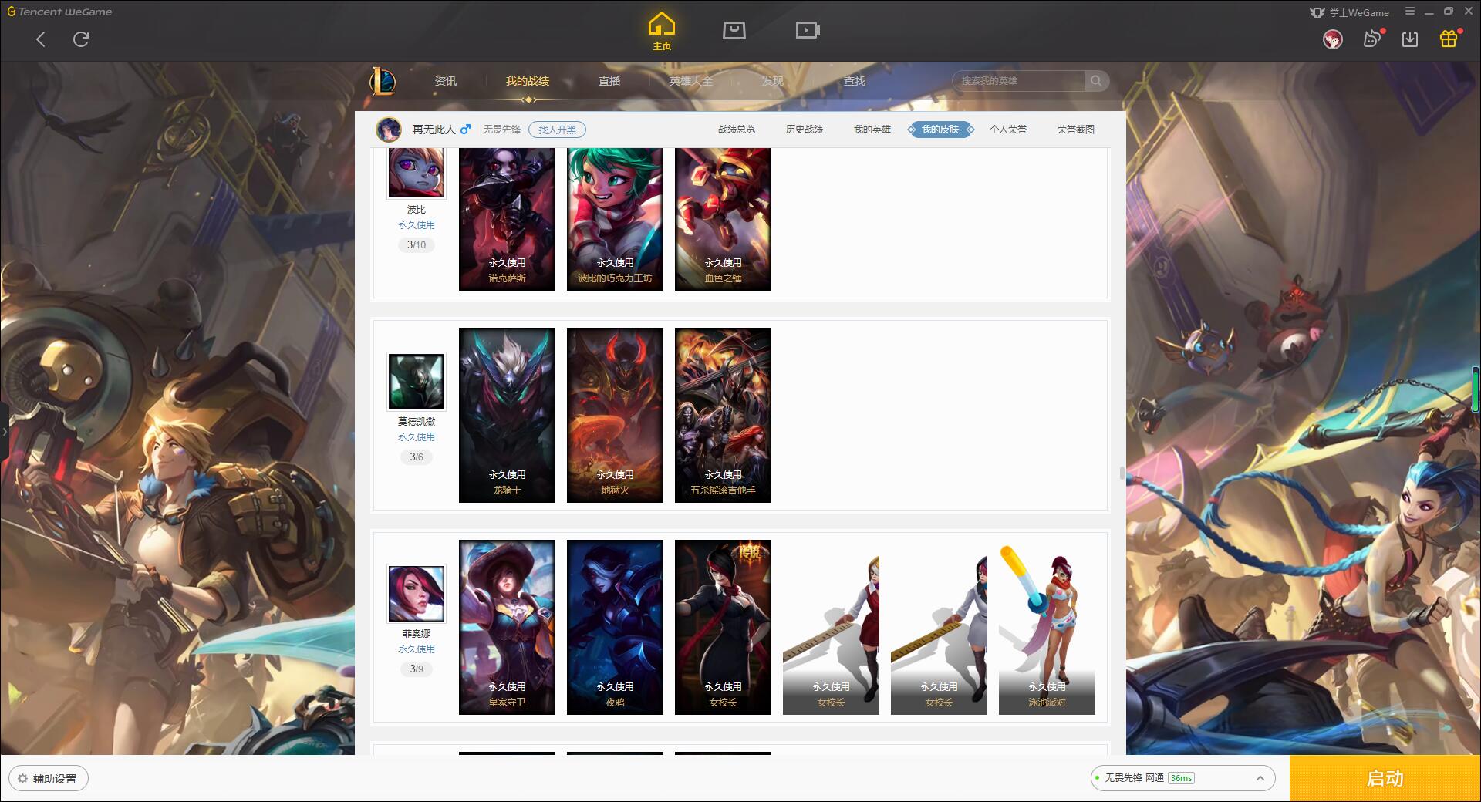Click the 启动 launch button

(x=1385, y=779)
